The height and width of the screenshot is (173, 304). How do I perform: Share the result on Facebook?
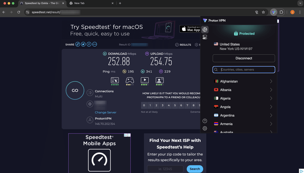click(x=89, y=45)
